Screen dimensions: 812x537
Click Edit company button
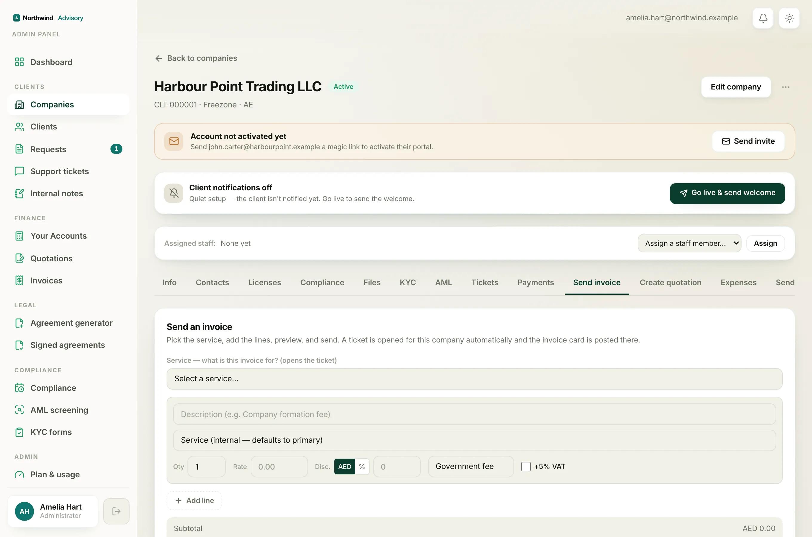pos(736,87)
